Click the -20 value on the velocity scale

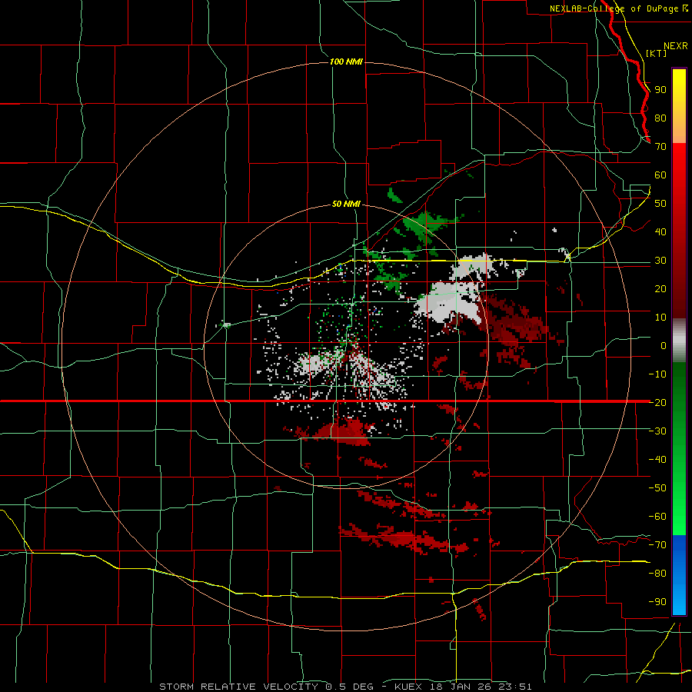click(x=657, y=402)
